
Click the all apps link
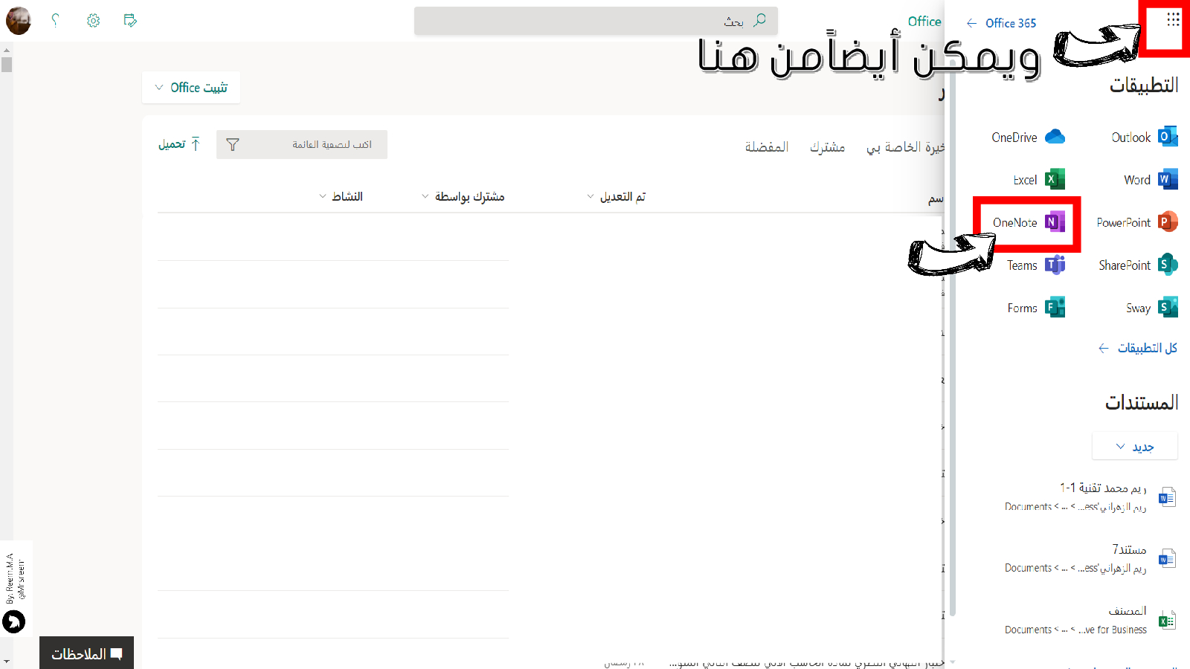[1138, 348]
